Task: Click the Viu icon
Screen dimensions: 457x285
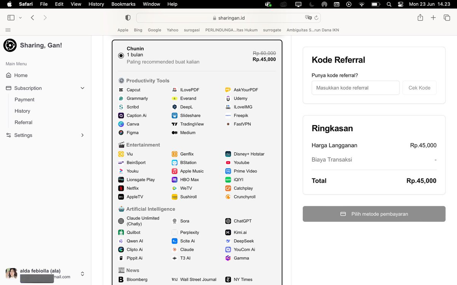Action: click(x=121, y=154)
